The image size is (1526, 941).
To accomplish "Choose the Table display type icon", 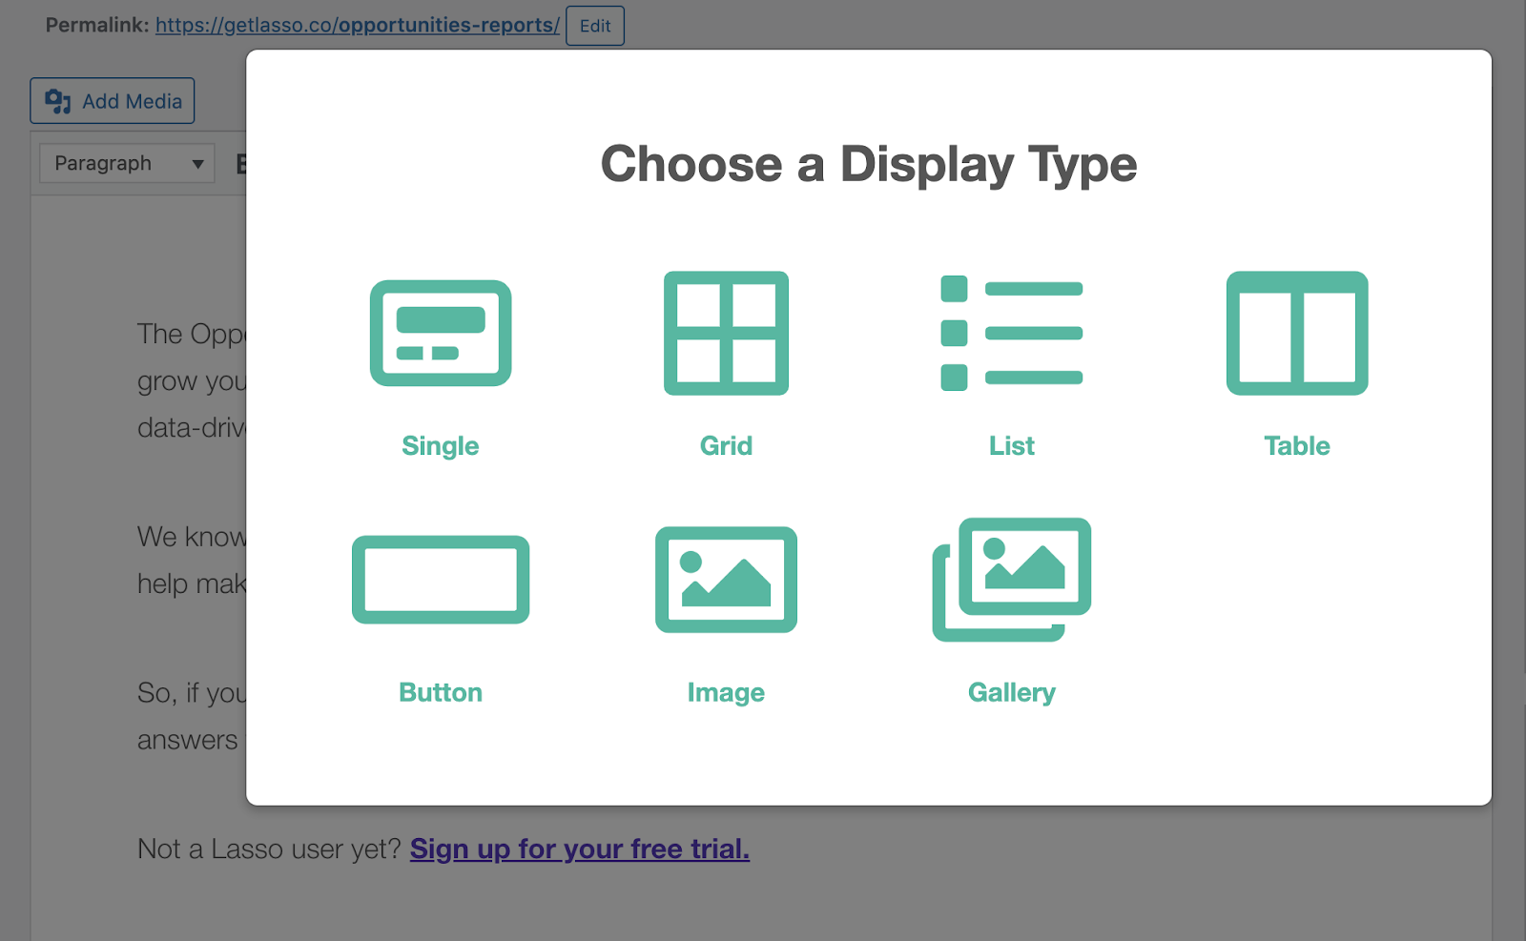I will click(x=1297, y=333).
